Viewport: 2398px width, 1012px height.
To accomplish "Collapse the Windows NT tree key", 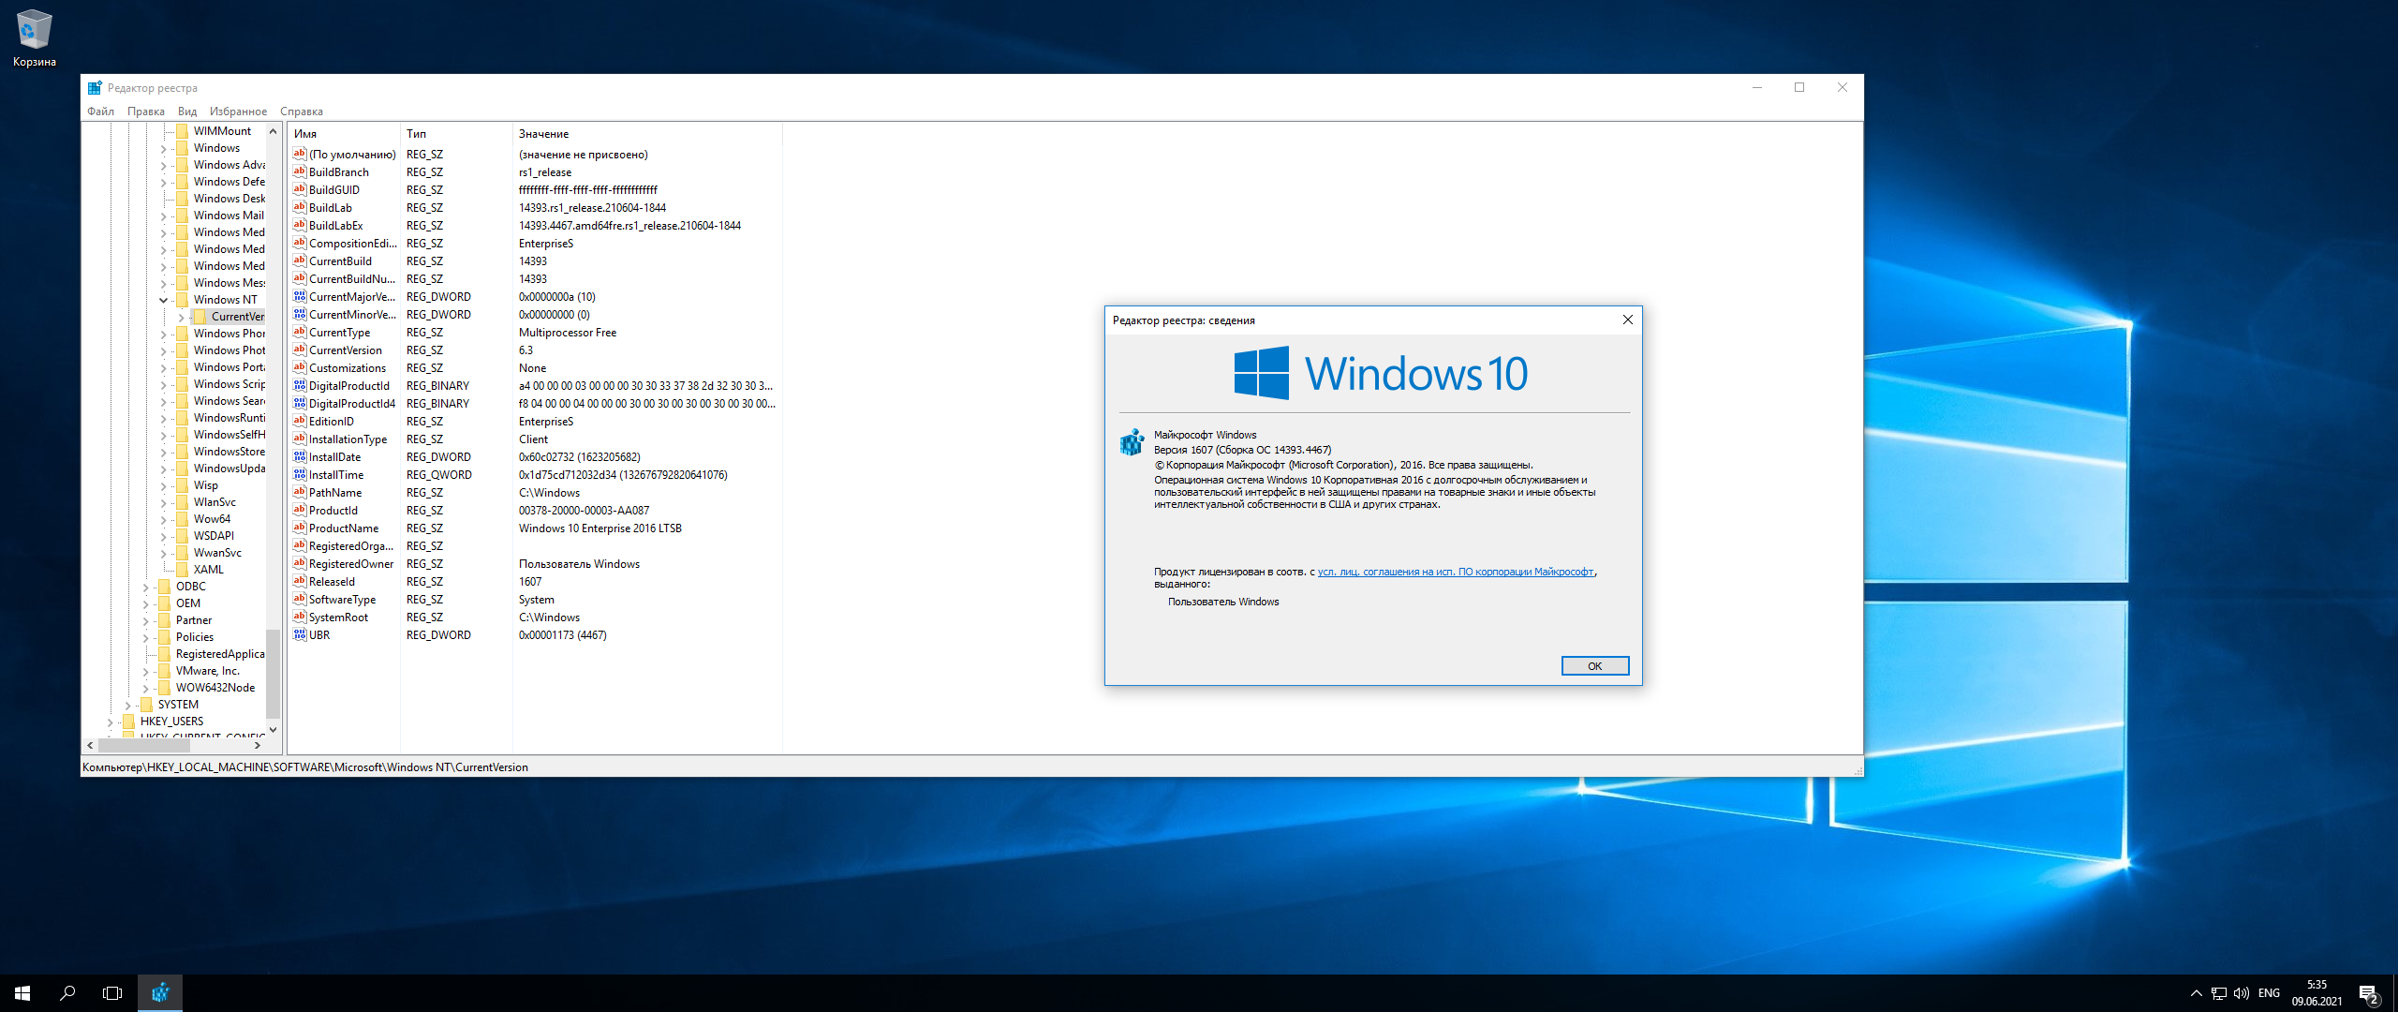I will [163, 300].
